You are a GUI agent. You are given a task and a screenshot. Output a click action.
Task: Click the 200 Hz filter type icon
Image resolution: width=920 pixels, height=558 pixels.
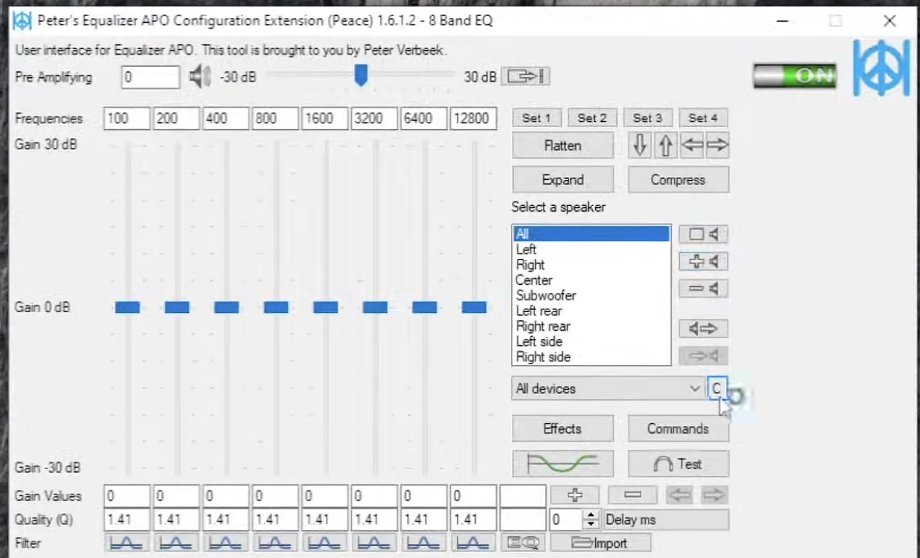176,543
